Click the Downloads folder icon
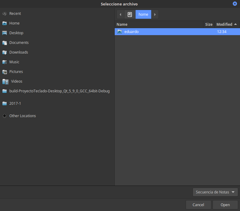 pyautogui.click(x=5, y=52)
